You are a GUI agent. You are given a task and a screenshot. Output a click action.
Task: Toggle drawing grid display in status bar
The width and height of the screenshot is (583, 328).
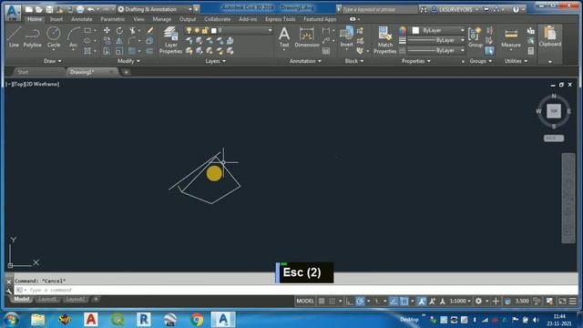pos(322,302)
